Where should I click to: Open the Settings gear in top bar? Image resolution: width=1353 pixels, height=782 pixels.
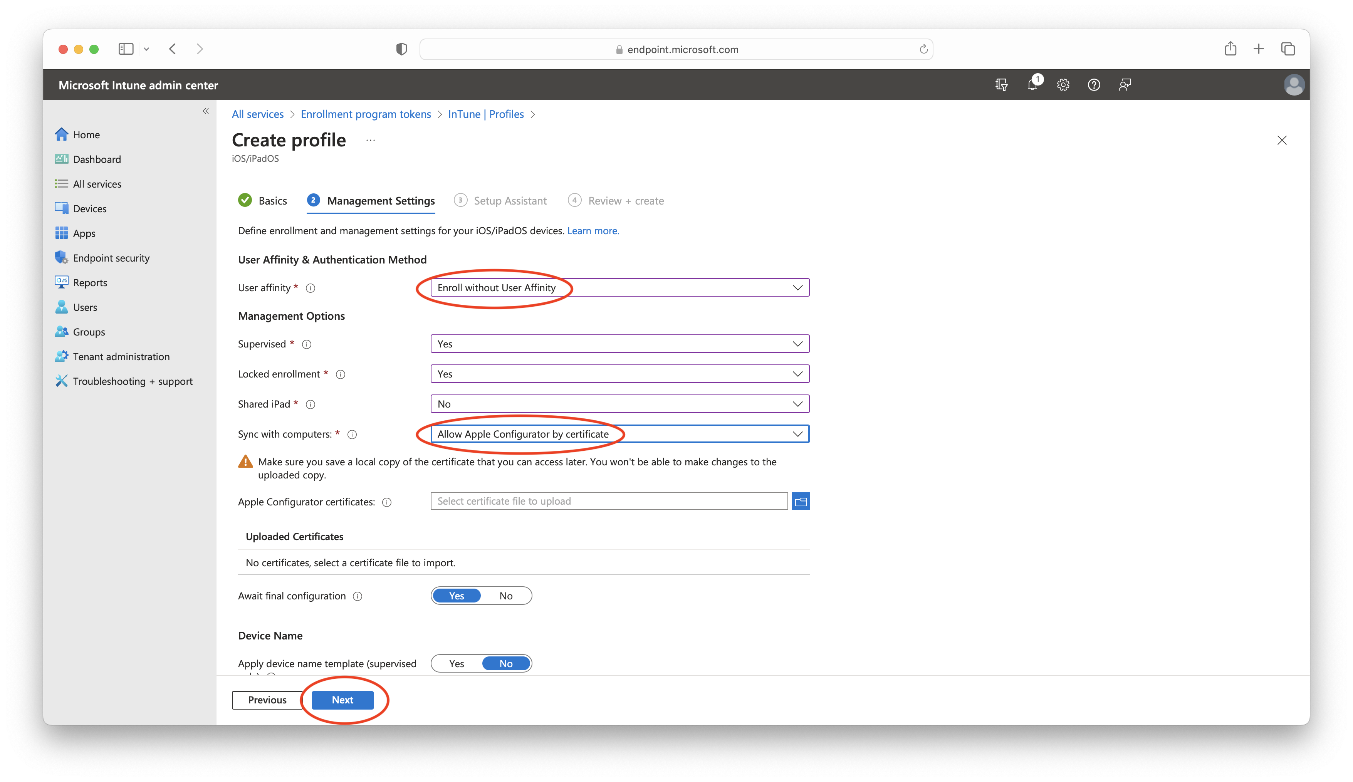tap(1063, 85)
